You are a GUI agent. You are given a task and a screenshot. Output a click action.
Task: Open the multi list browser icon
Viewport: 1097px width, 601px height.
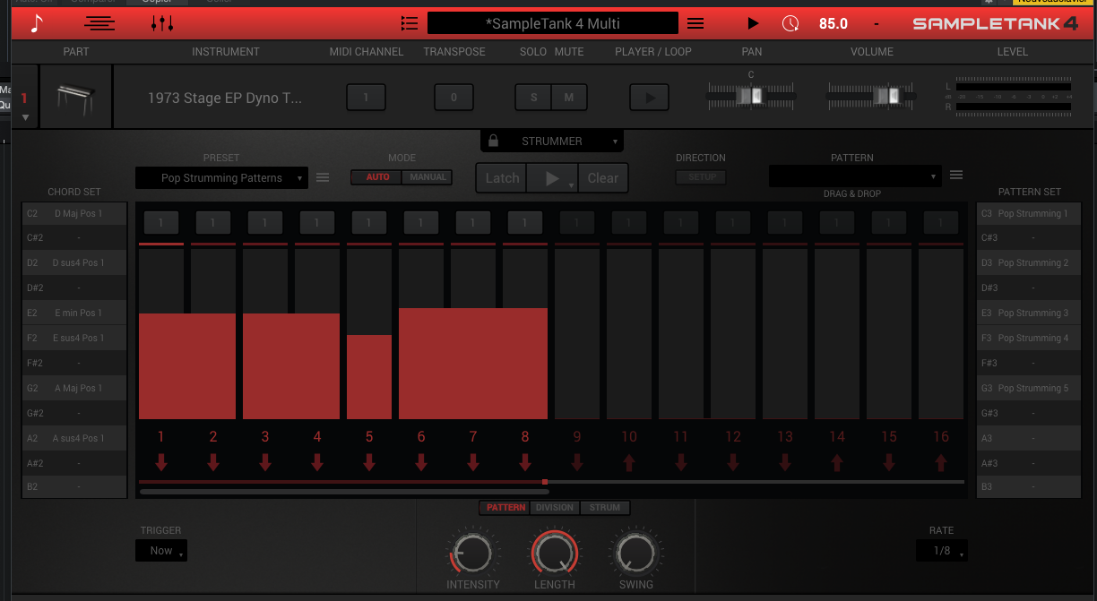point(410,23)
